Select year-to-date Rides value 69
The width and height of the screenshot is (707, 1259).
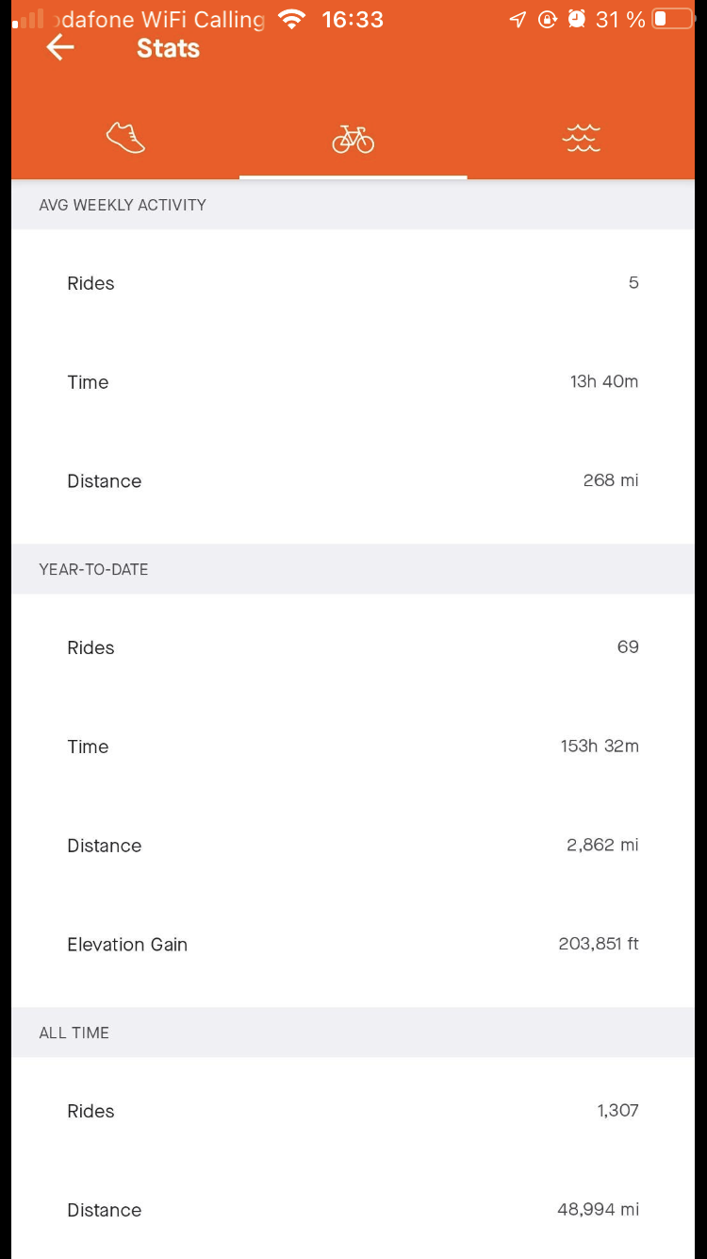click(627, 647)
